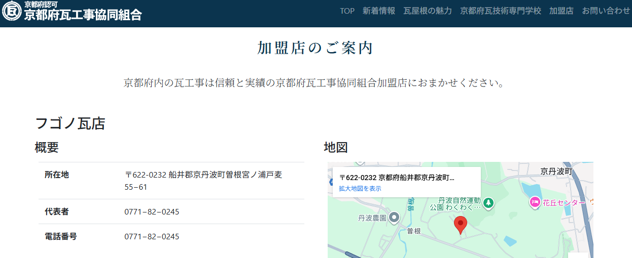
Task: Click the 代表者 value 0771−82−0245
Action: pos(152,212)
